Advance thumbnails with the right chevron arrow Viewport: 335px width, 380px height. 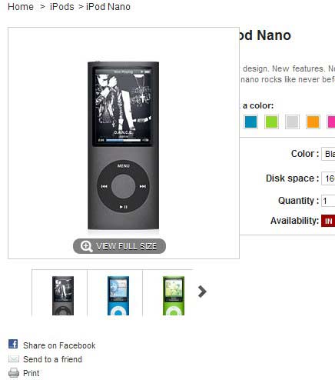click(202, 292)
